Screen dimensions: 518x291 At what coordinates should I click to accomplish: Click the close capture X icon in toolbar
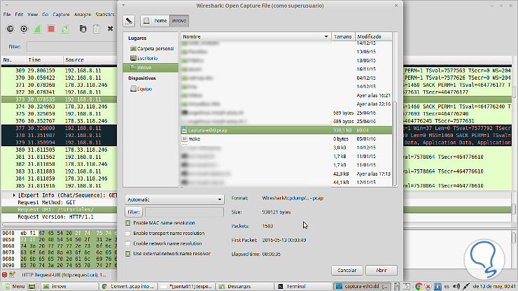pos(110,29)
